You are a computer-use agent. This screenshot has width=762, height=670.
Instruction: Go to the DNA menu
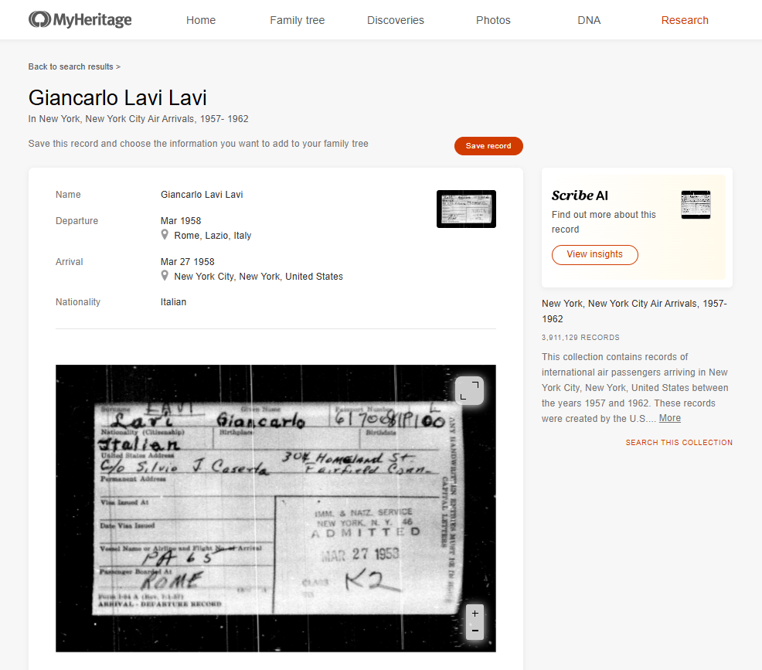(x=589, y=20)
